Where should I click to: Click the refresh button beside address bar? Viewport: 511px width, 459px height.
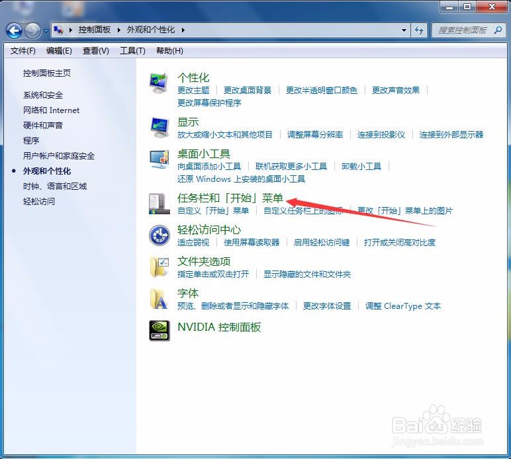(x=419, y=30)
